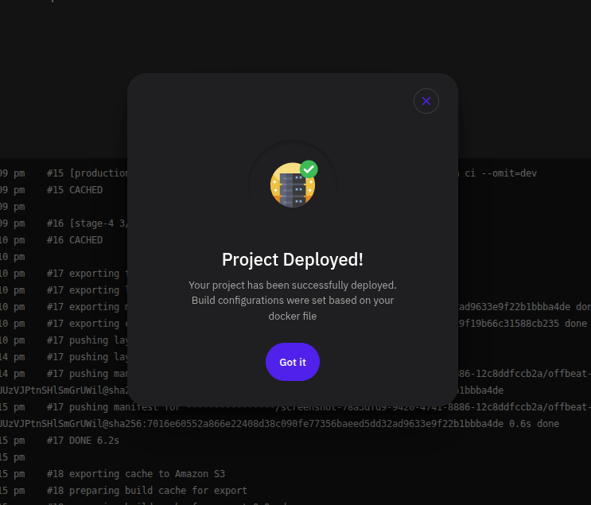Click the '0.6s done' sha256 log line
The image size is (591, 505).
[279, 424]
